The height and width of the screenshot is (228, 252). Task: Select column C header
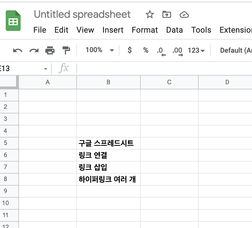[x=169, y=82]
